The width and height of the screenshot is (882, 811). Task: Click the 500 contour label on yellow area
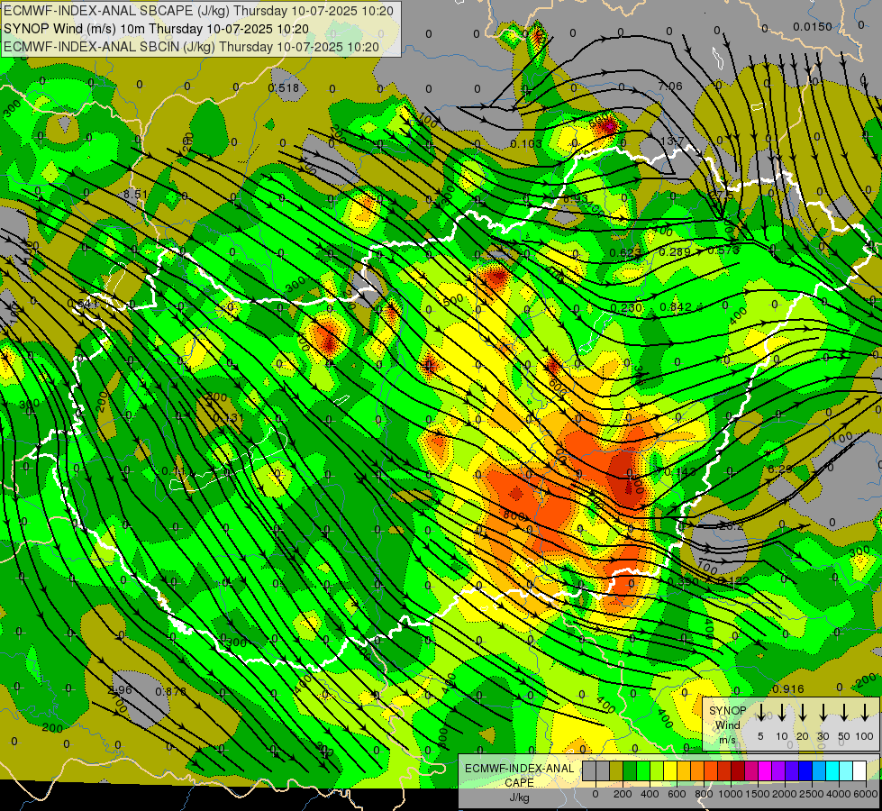453,300
